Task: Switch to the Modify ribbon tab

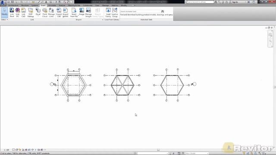Action: 124,6
